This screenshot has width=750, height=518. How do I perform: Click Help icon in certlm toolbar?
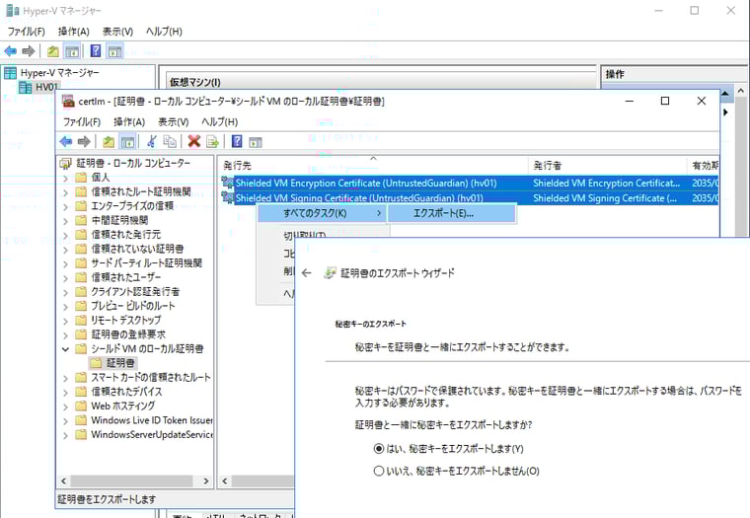[237, 141]
